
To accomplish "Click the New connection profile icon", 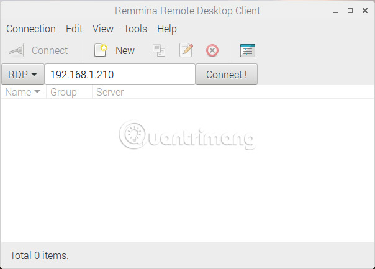I will pos(101,50).
